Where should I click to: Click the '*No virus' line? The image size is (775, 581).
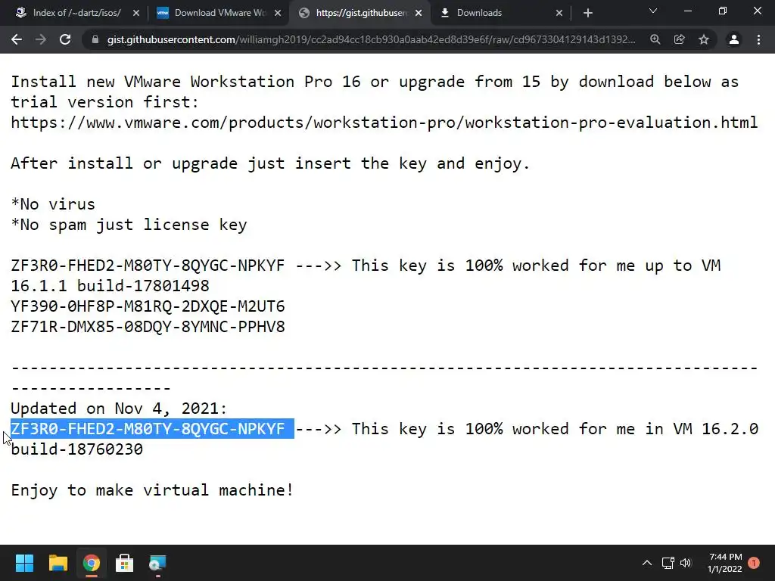(53, 204)
